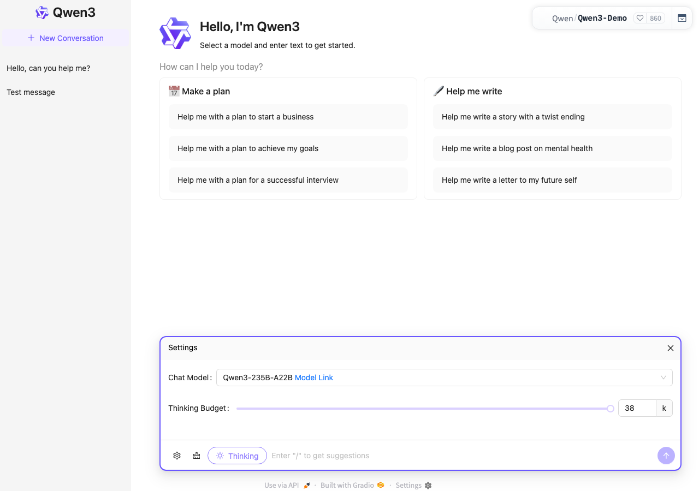Send the message with the arrow button

pos(666,456)
